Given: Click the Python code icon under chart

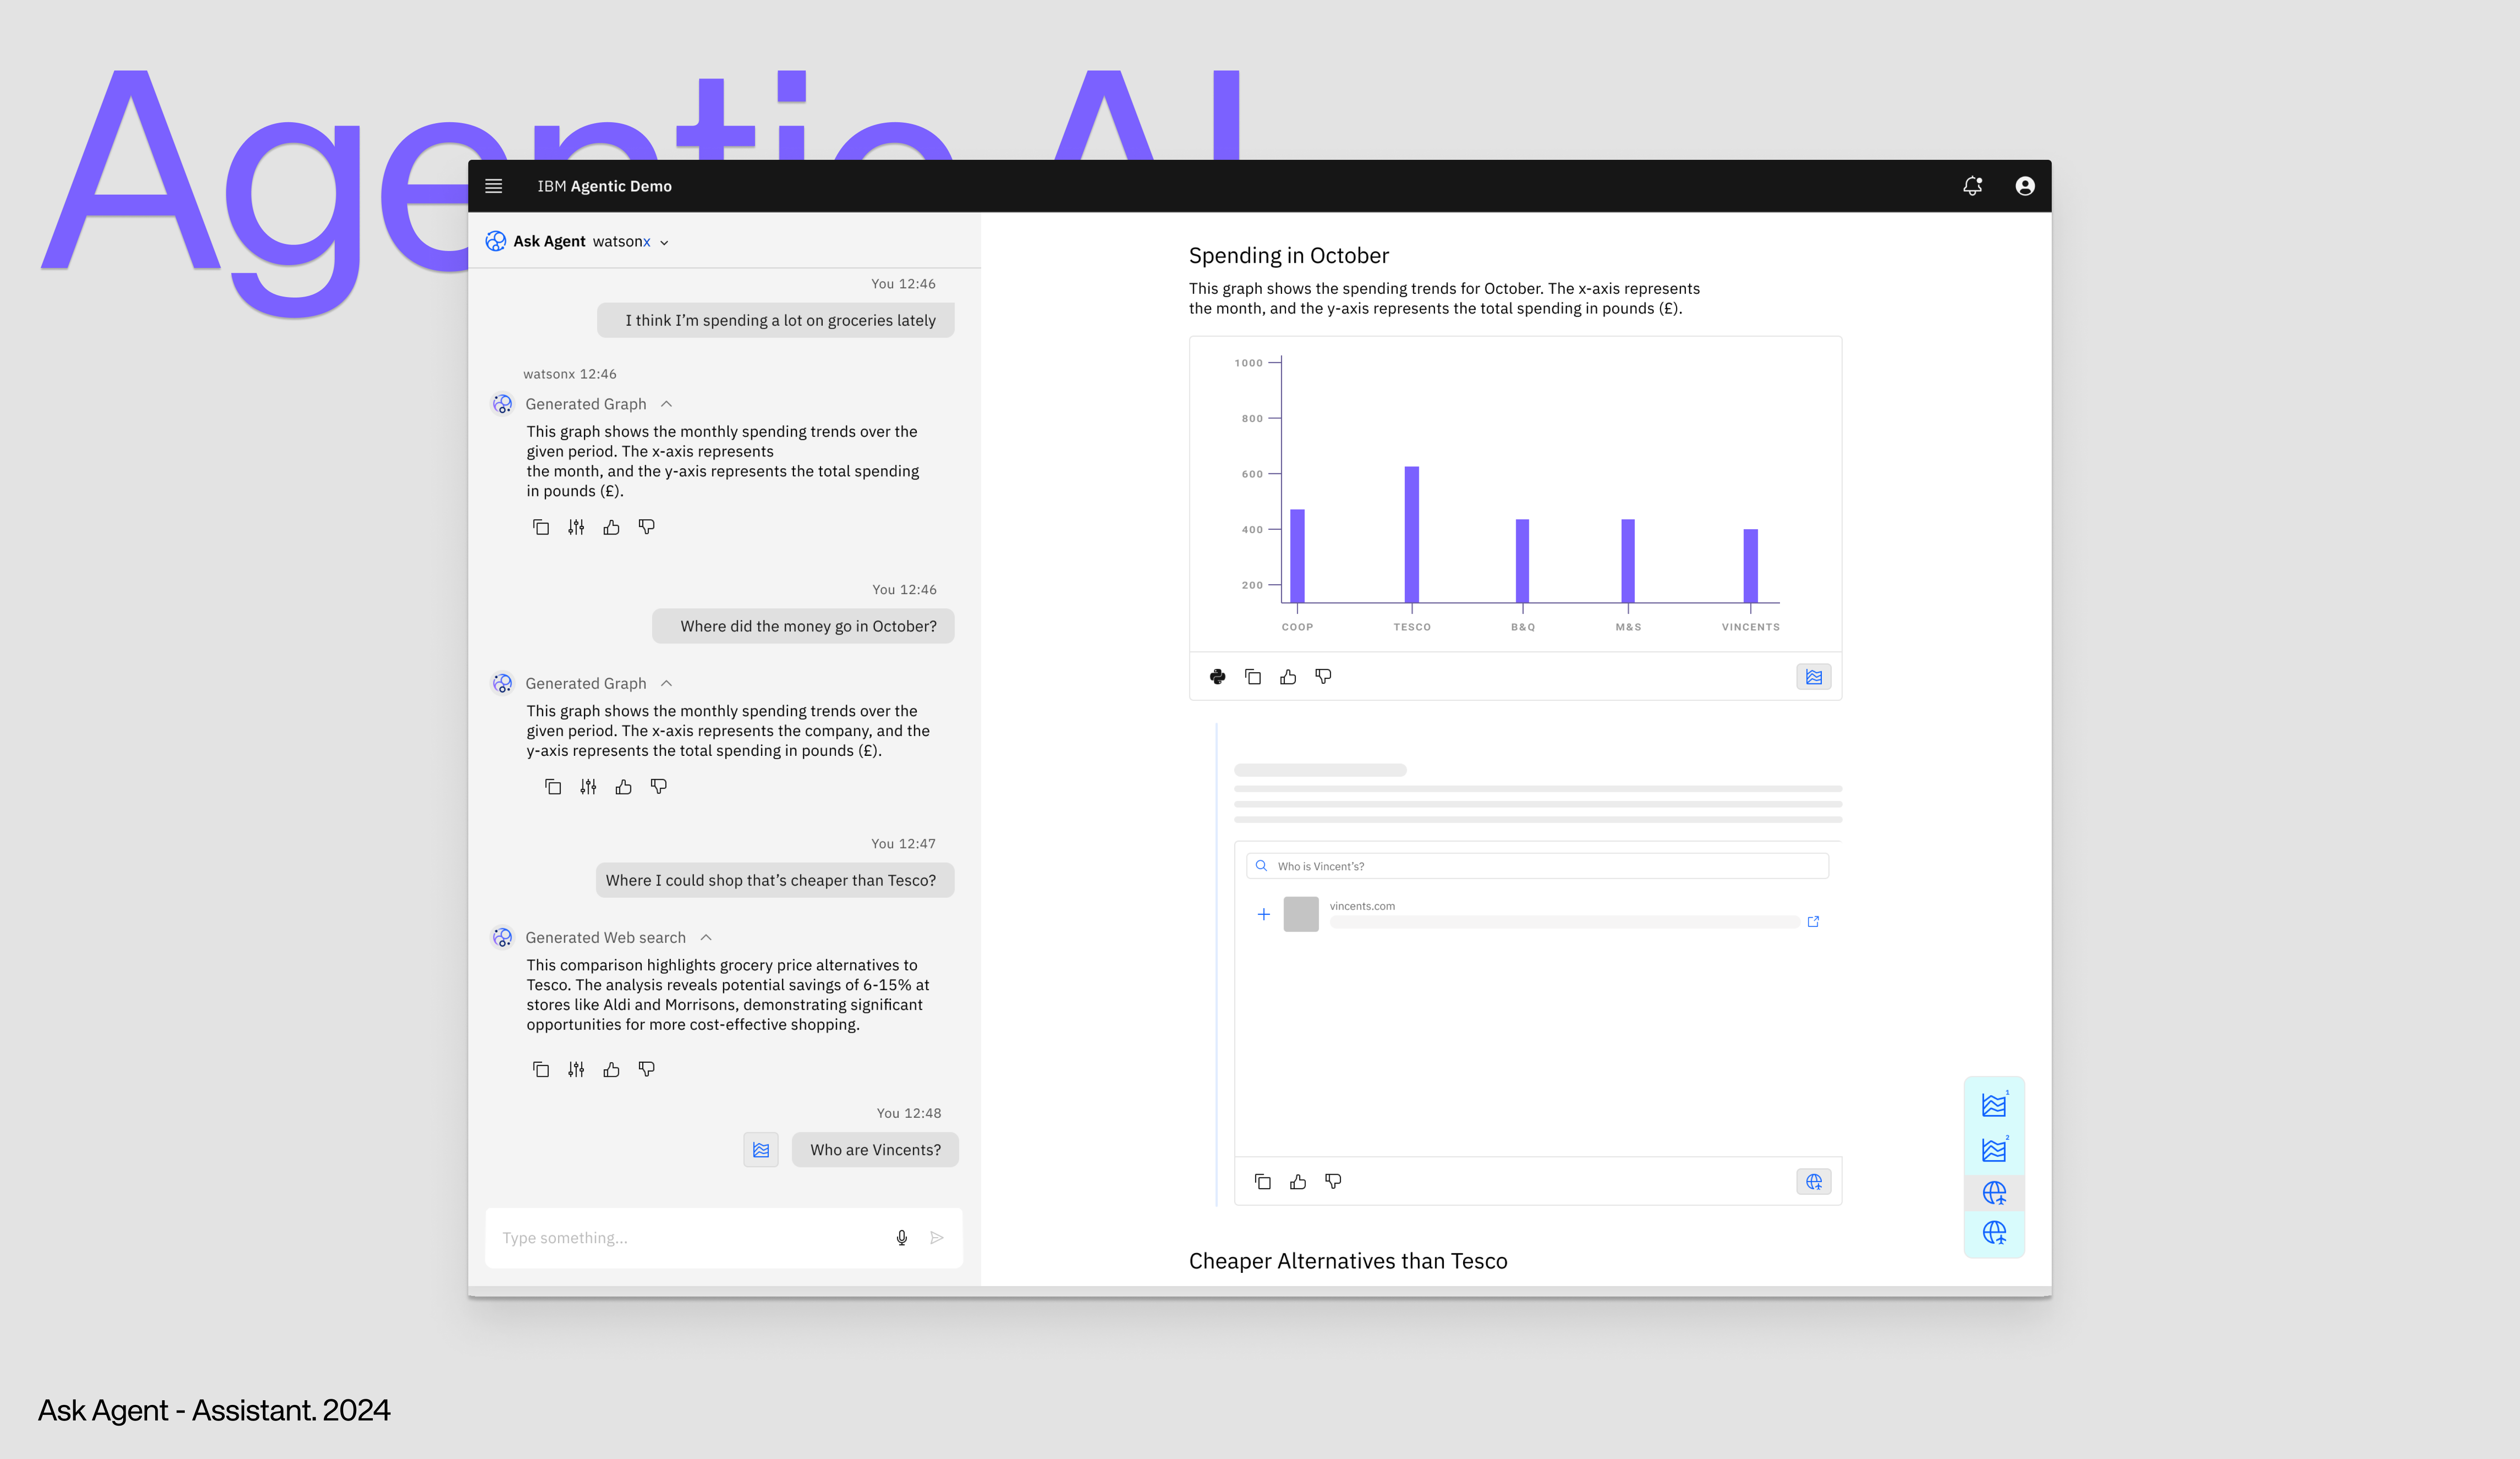Looking at the screenshot, I should click(x=1217, y=677).
